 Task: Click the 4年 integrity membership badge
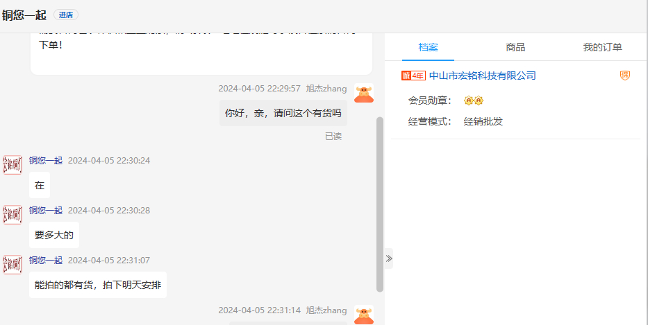[x=413, y=76]
